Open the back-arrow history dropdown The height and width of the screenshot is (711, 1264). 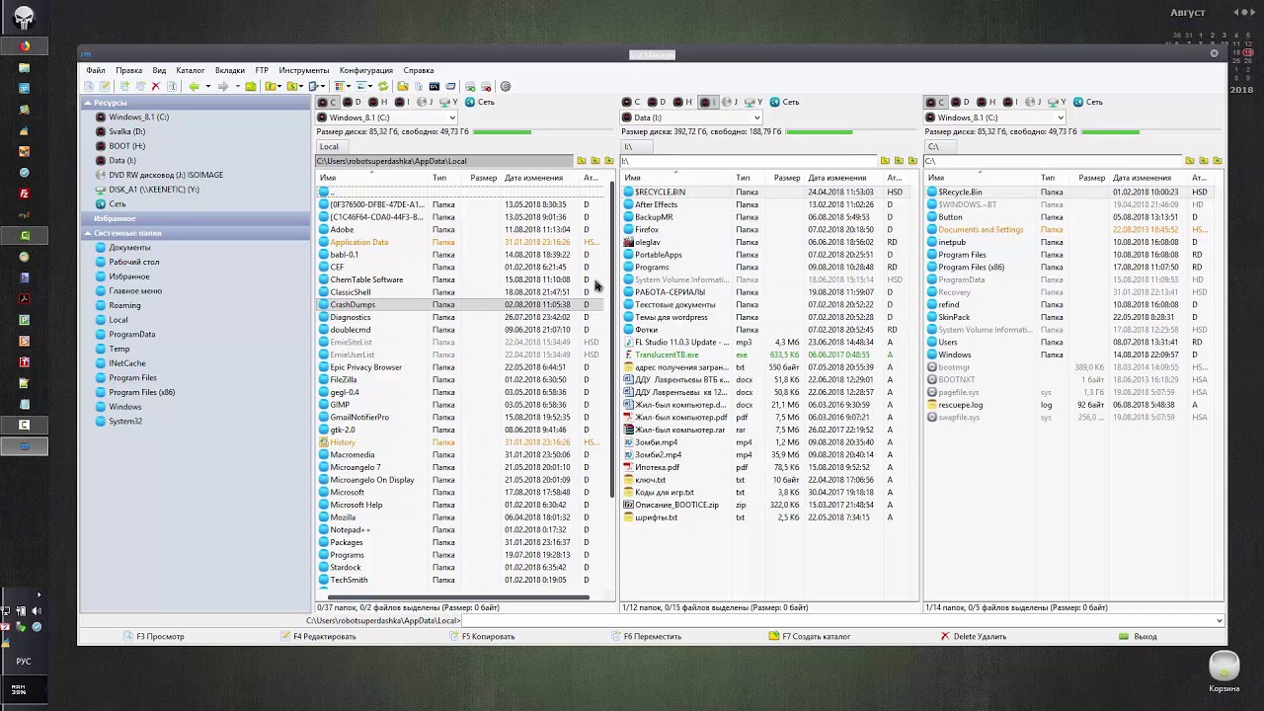207,86
